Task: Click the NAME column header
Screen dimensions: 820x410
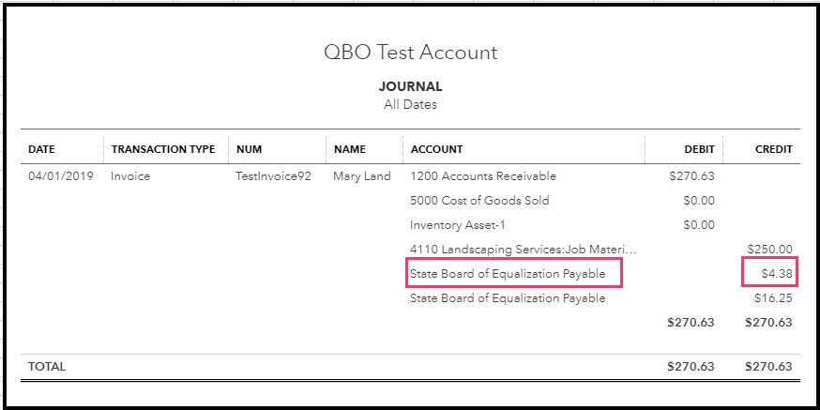Action: point(349,149)
